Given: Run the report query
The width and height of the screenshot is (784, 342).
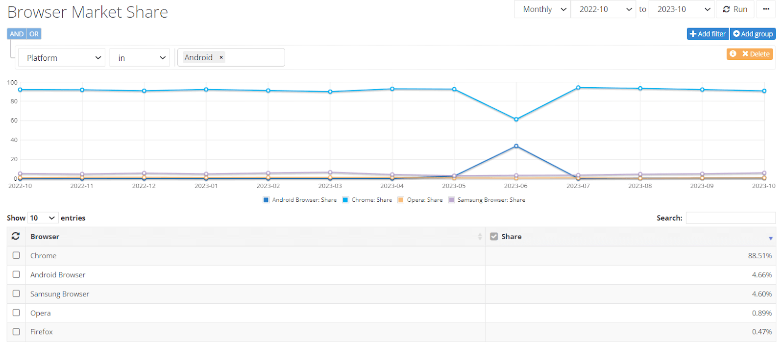Looking at the screenshot, I should pos(735,9).
